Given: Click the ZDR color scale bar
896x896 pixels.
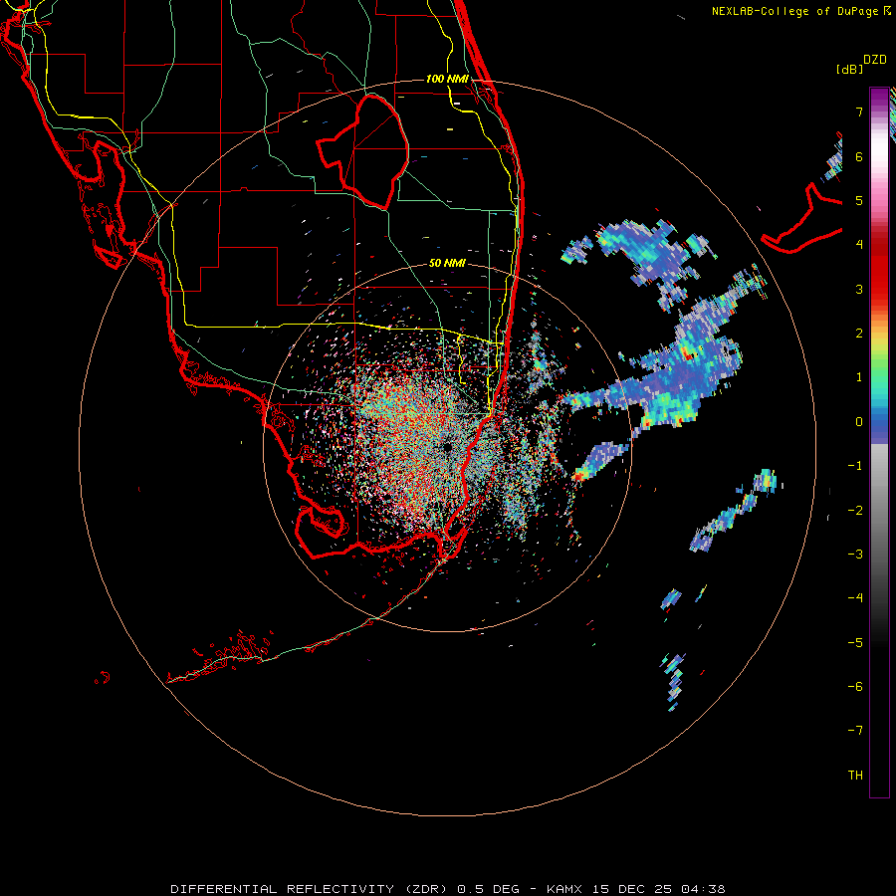Looking at the screenshot, I should tap(879, 442).
